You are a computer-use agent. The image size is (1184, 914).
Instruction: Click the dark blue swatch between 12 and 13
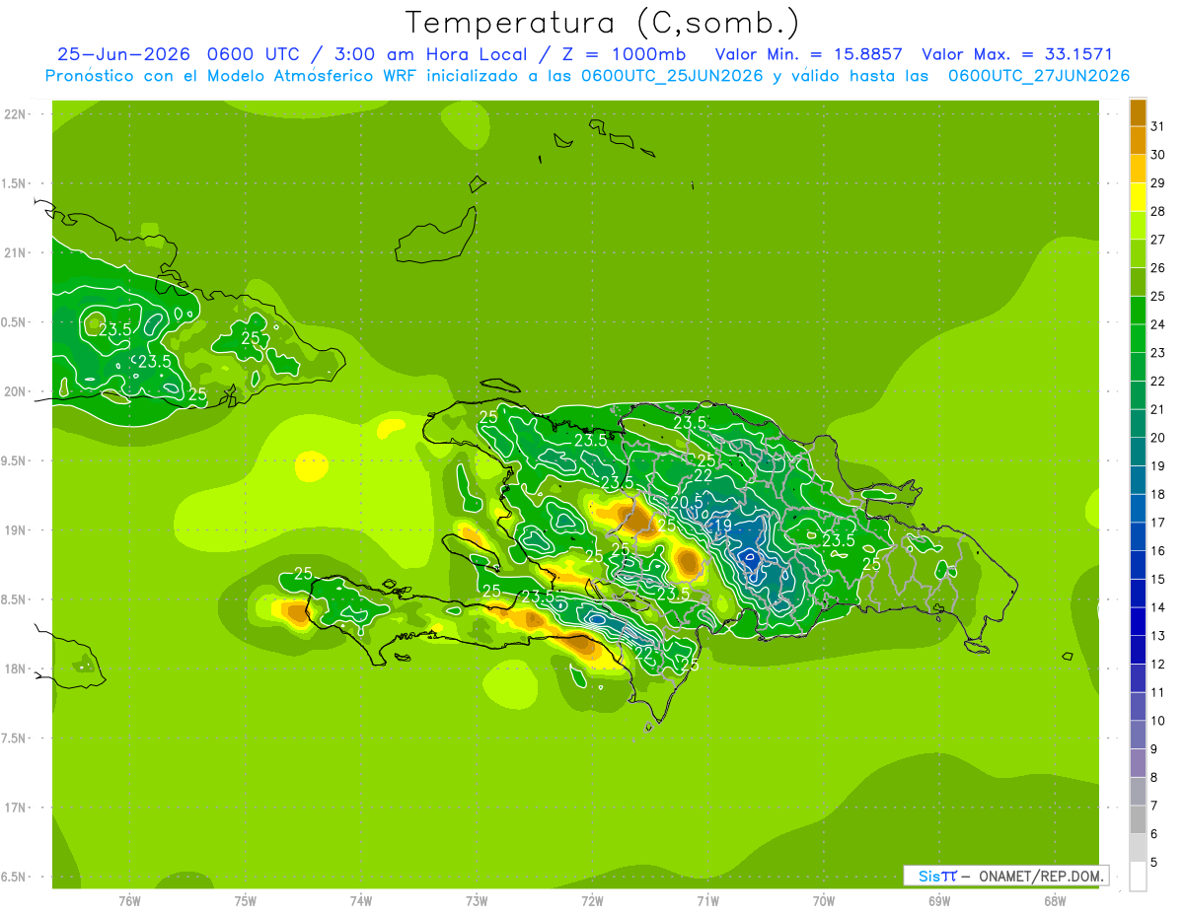tap(1138, 650)
